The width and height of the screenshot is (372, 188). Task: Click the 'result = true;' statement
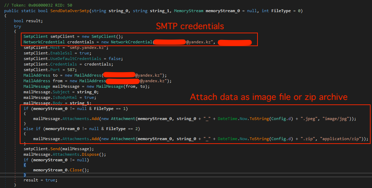click(x=40, y=180)
